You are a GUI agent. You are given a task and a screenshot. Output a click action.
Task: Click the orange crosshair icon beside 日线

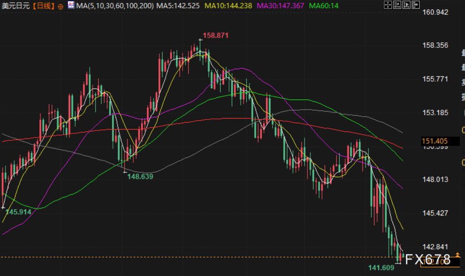(61, 6)
